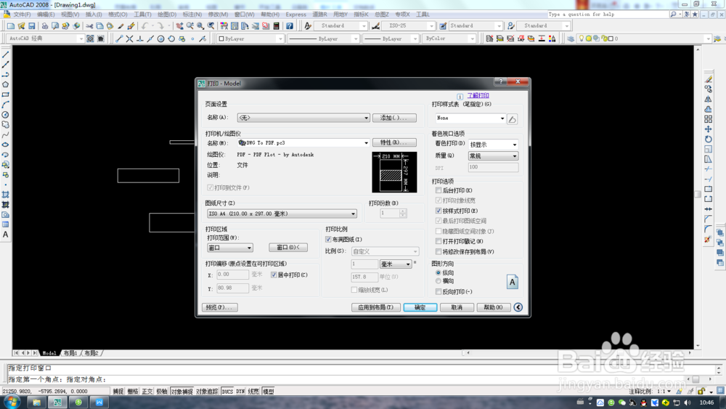Screen dimensions: 726x409
Task: Click the OK confirm button
Action: click(420, 307)
